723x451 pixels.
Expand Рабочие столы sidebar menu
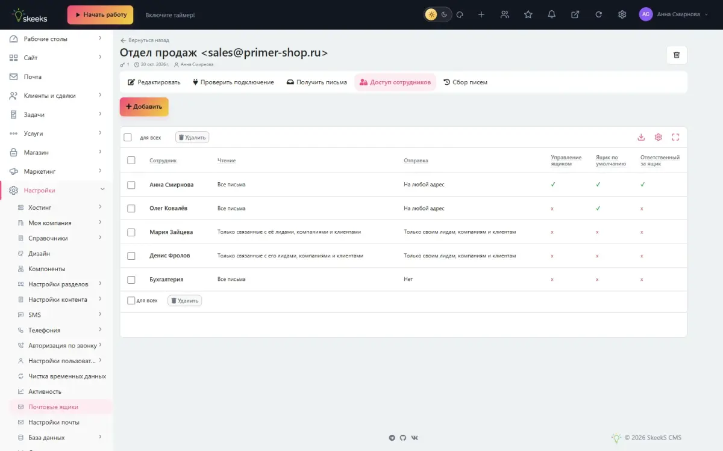[56, 39]
